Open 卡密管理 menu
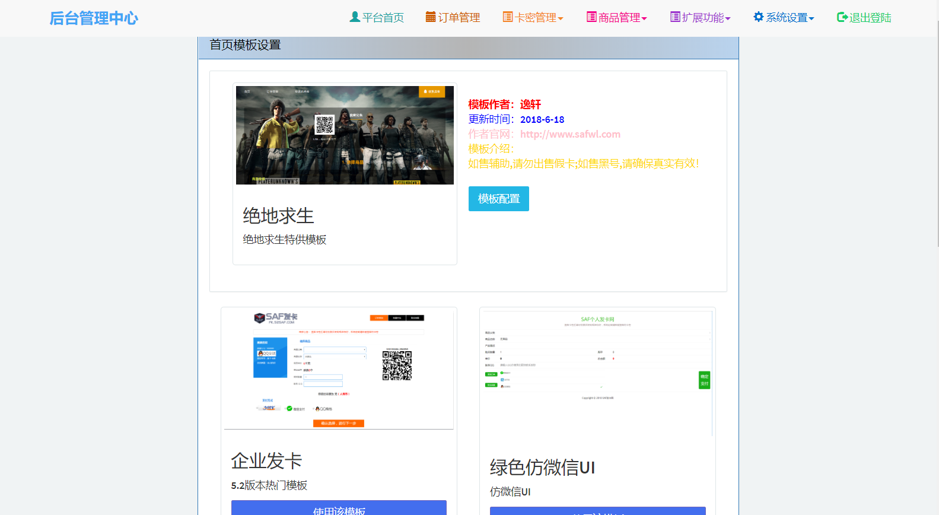 coord(533,18)
